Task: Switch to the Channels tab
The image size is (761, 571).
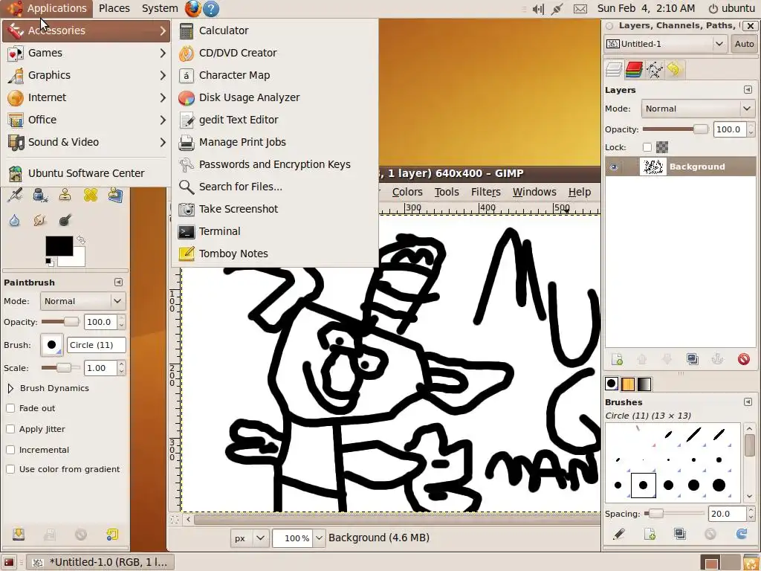Action: [x=634, y=70]
